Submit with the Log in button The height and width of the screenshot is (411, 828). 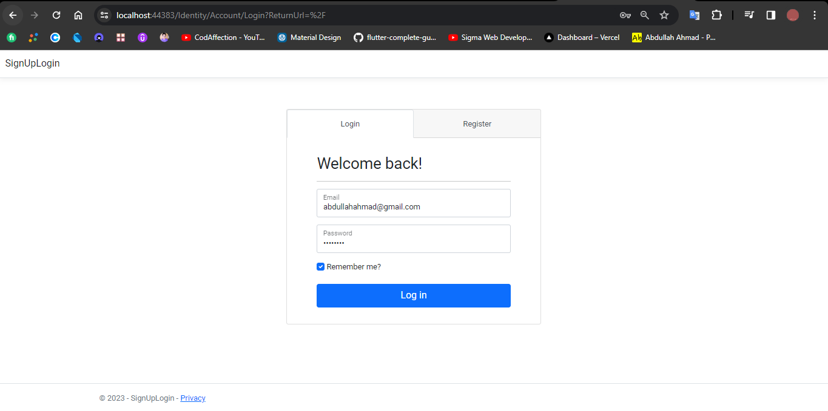point(414,295)
